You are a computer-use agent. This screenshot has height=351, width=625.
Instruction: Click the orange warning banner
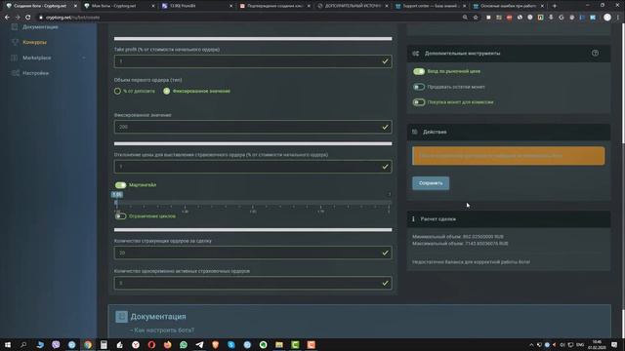(508, 156)
